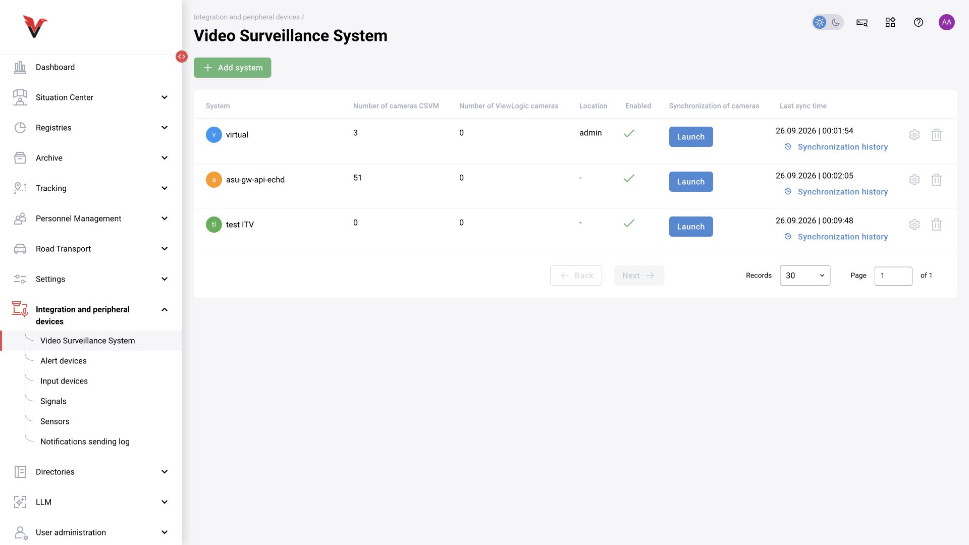Image resolution: width=969 pixels, height=545 pixels.
Task: Toggle enabled checkmark for virtual
Action: click(629, 133)
